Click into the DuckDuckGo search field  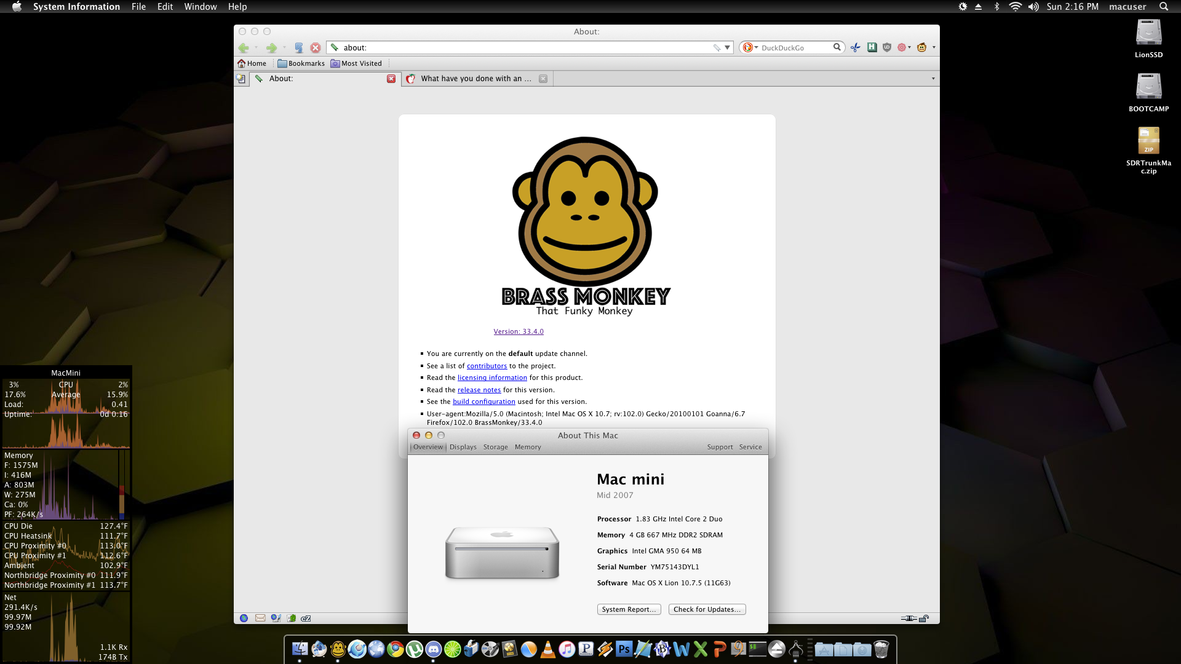(793, 47)
